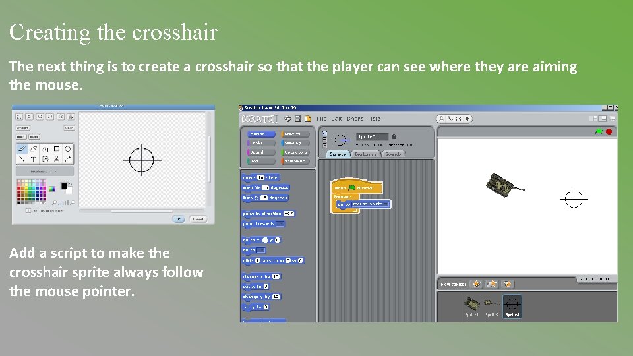This screenshot has height=356, width=633.
Task: Click the Grow icon in Paint Editor toolbar
Action: point(19,117)
